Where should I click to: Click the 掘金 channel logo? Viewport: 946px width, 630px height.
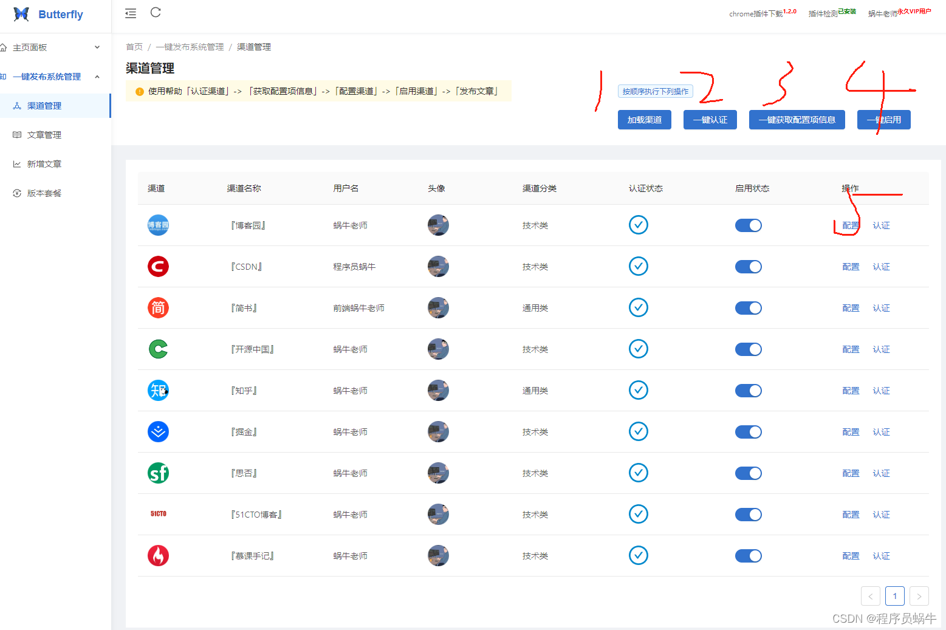coord(158,432)
